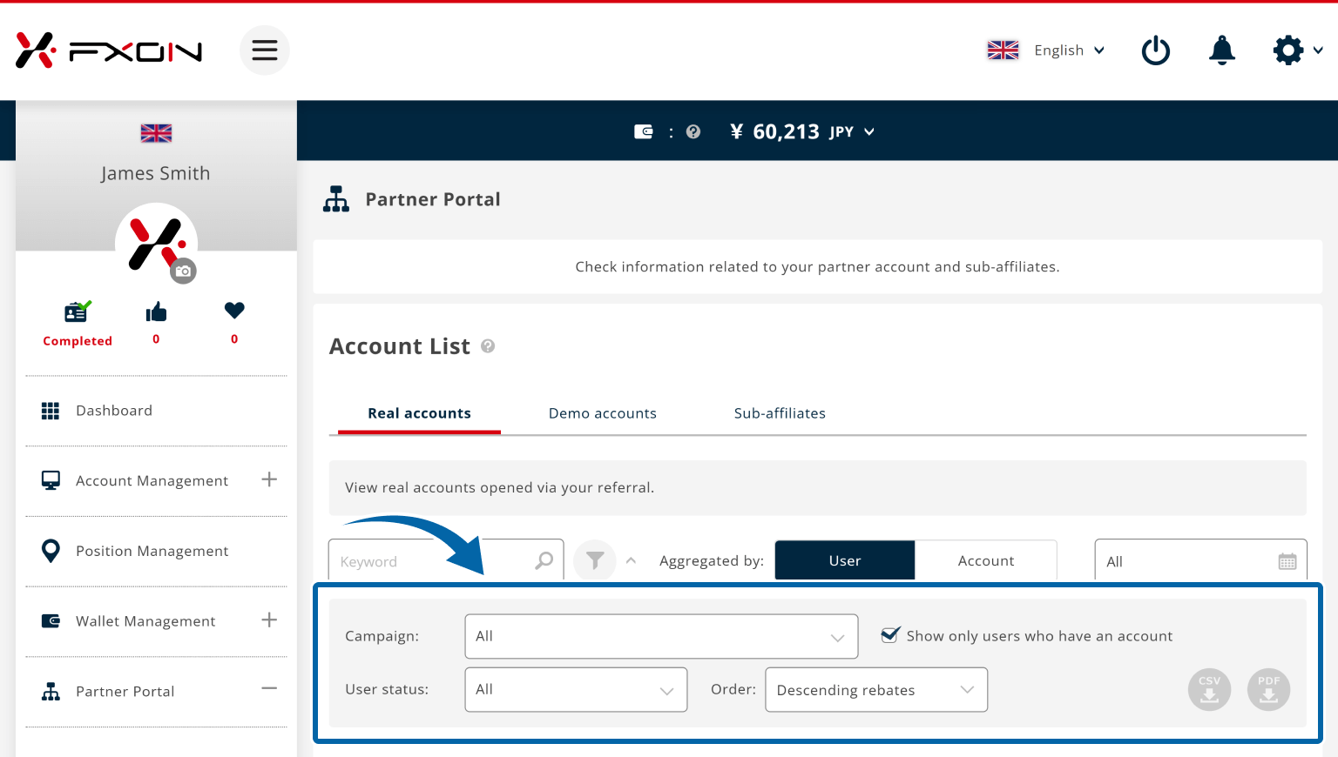
Task: Open the User status dropdown
Action: pyautogui.click(x=576, y=690)
